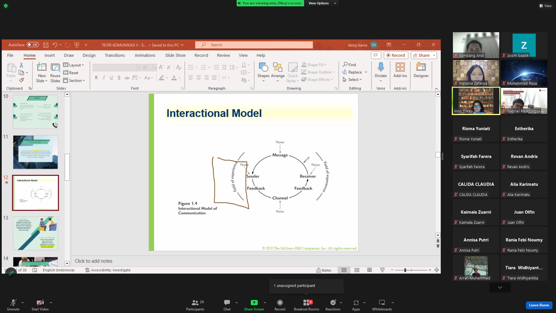
Task: Switch to the Design tab
Action: coord(89,55)
